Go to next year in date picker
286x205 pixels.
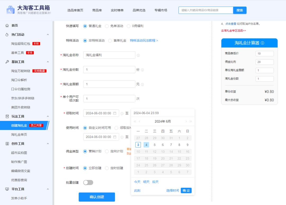(x=191, y=121)
